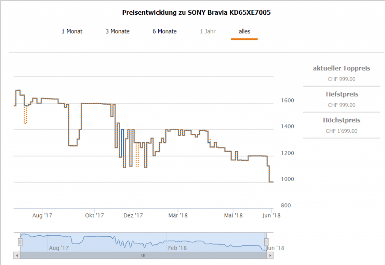
Task: Click the "Tiefstpreis" heading
Action: 341,94
